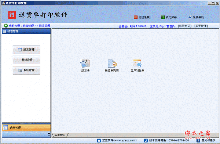Select the 导航窗口 tab
Image resolution: width=220 pixels, height=144 pixels.
60,135
